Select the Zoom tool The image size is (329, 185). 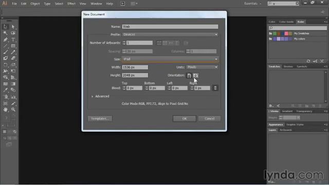click(13, 109)
